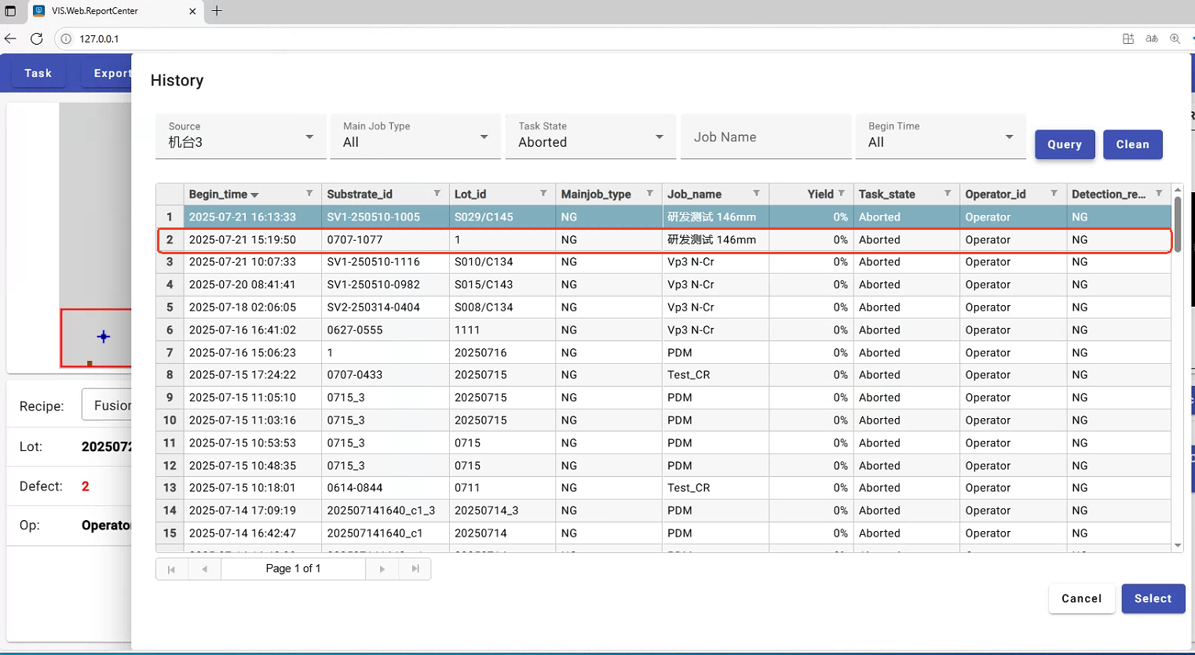Click filter icon on Begin_time column
The height and width of the screenshot is (655, 1195).
[x=309, y=194]
